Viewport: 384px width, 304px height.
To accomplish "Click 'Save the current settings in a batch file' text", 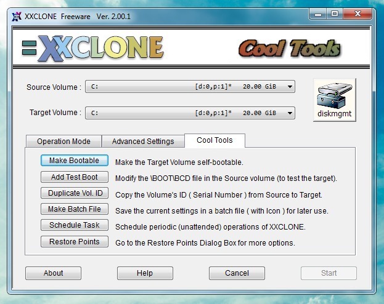I will 222,211.
